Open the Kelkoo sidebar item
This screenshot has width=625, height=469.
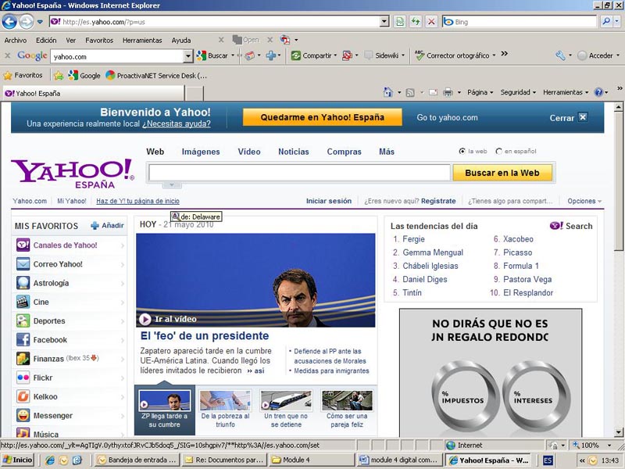tap(45, 397)
